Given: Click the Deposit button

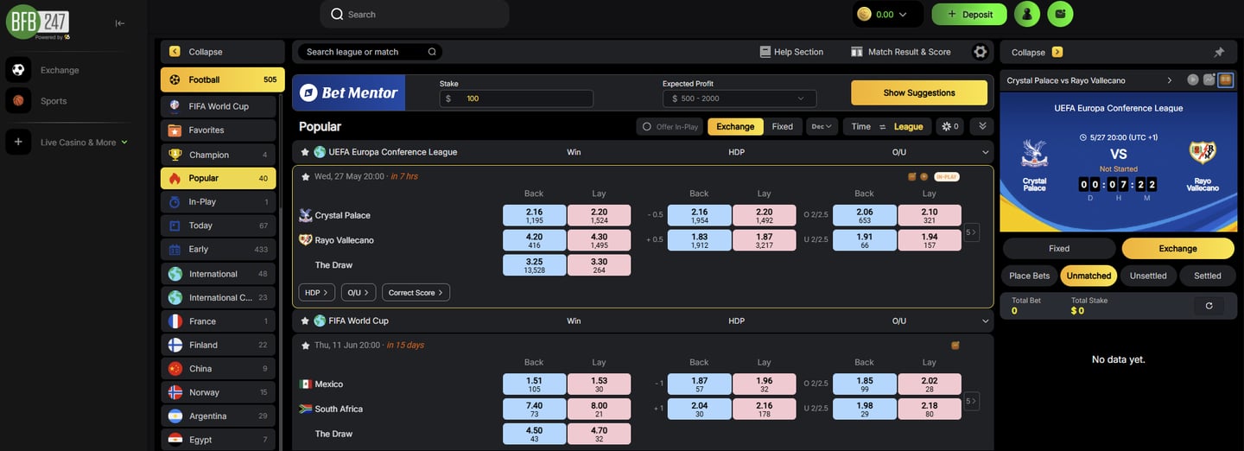Looking at the screenshot, I should [969, 14].
